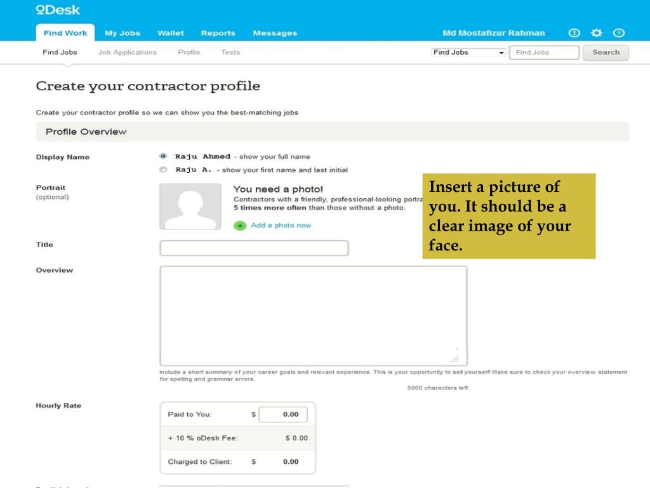Click the '5000 characters left' counter text
The height and width of the screenshot is (488, 650).
coord(438,388)
